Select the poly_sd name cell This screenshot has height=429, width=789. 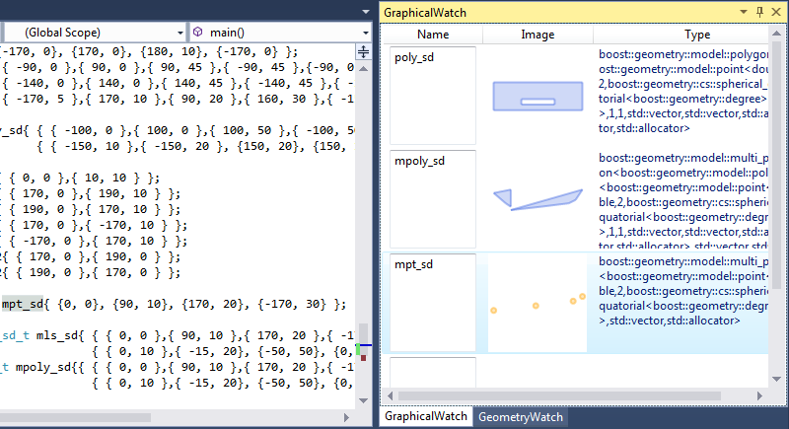pos(433,96)
